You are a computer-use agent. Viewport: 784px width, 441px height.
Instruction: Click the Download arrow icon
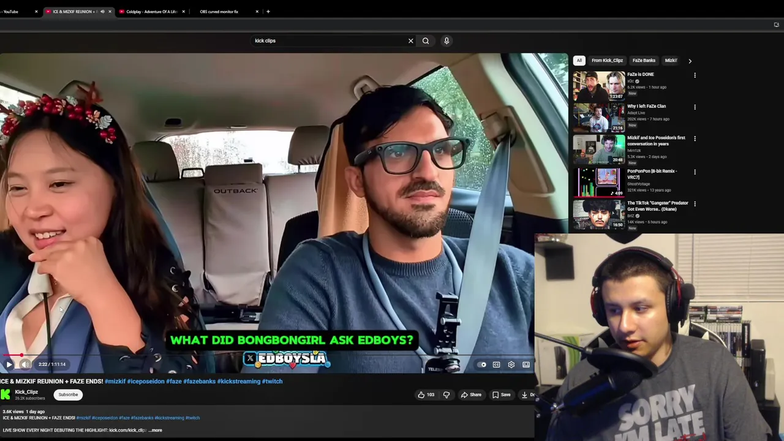tap(524, 394)
